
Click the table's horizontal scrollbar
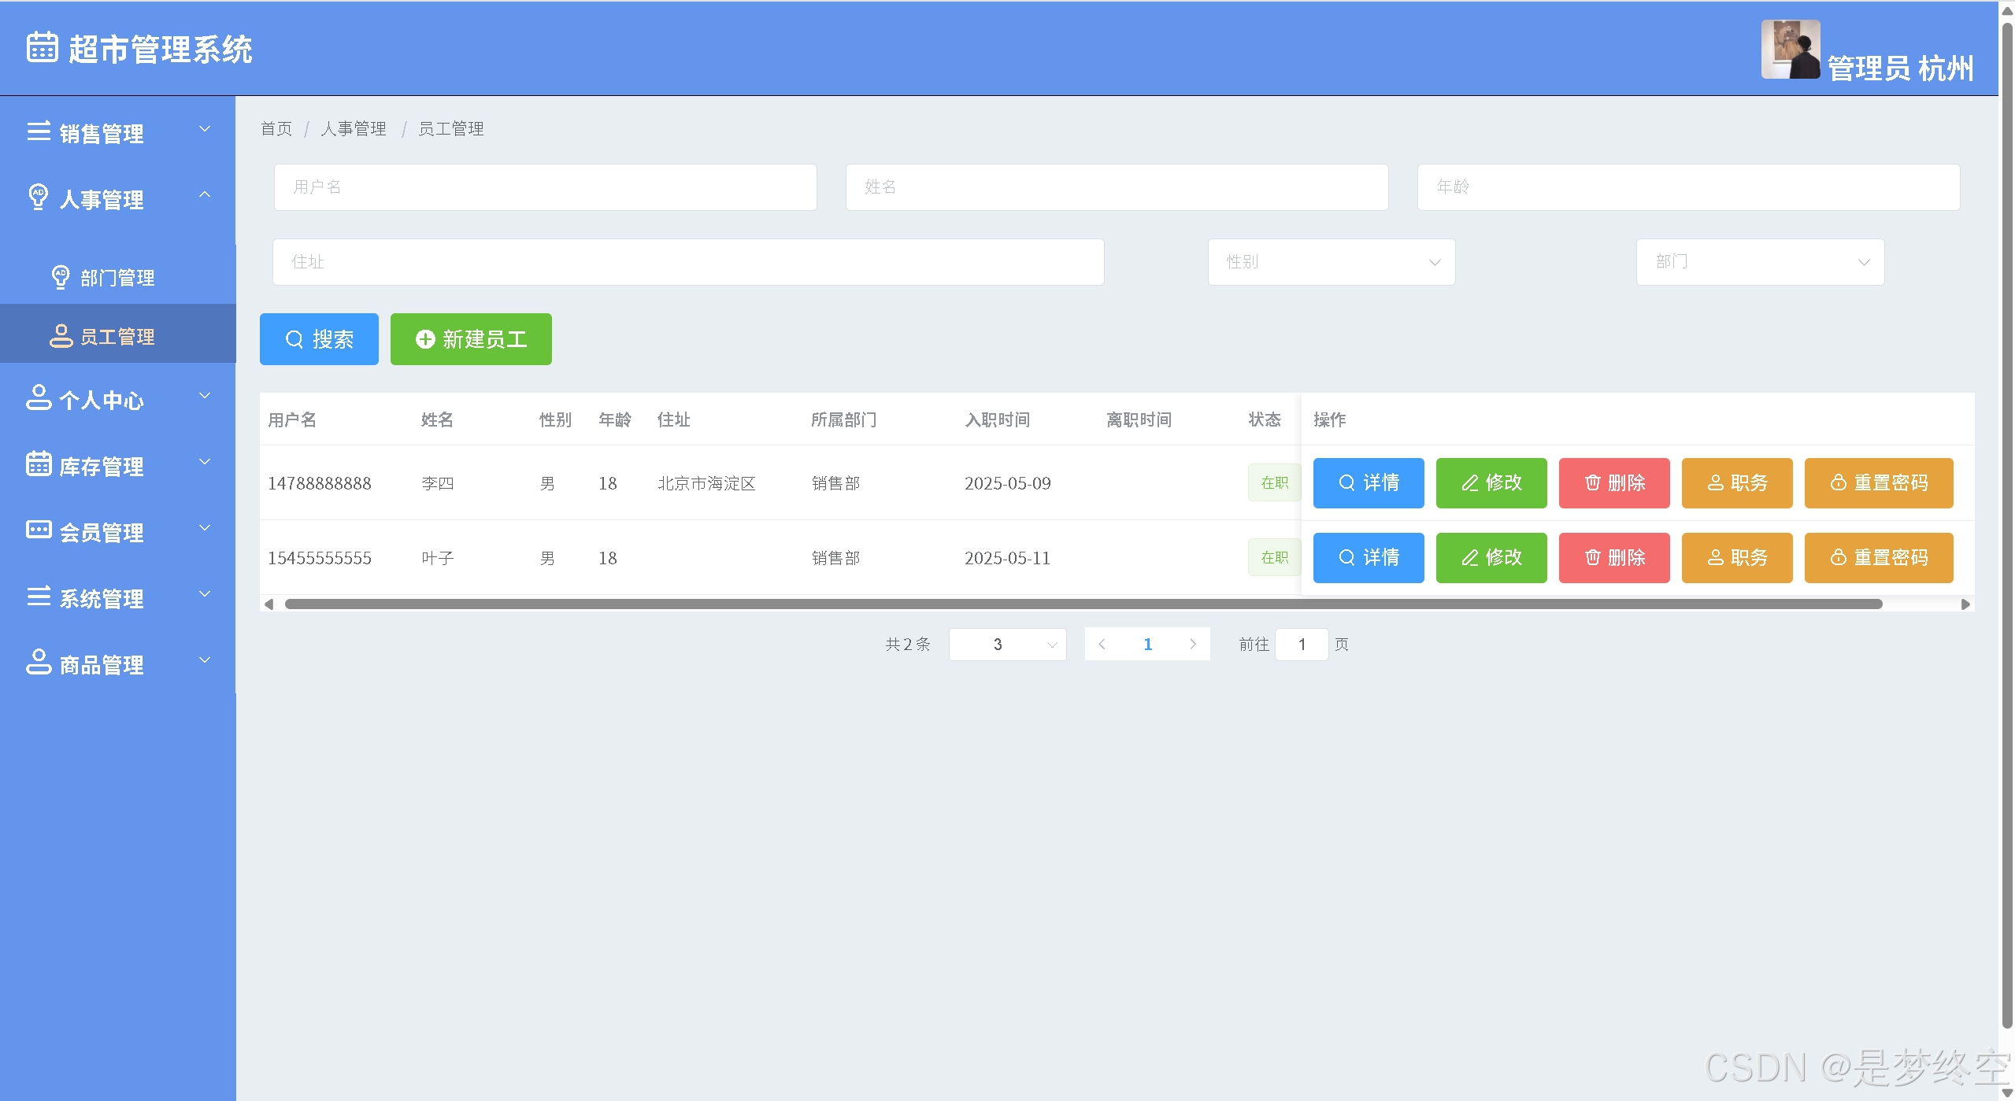coord(1083,604)
